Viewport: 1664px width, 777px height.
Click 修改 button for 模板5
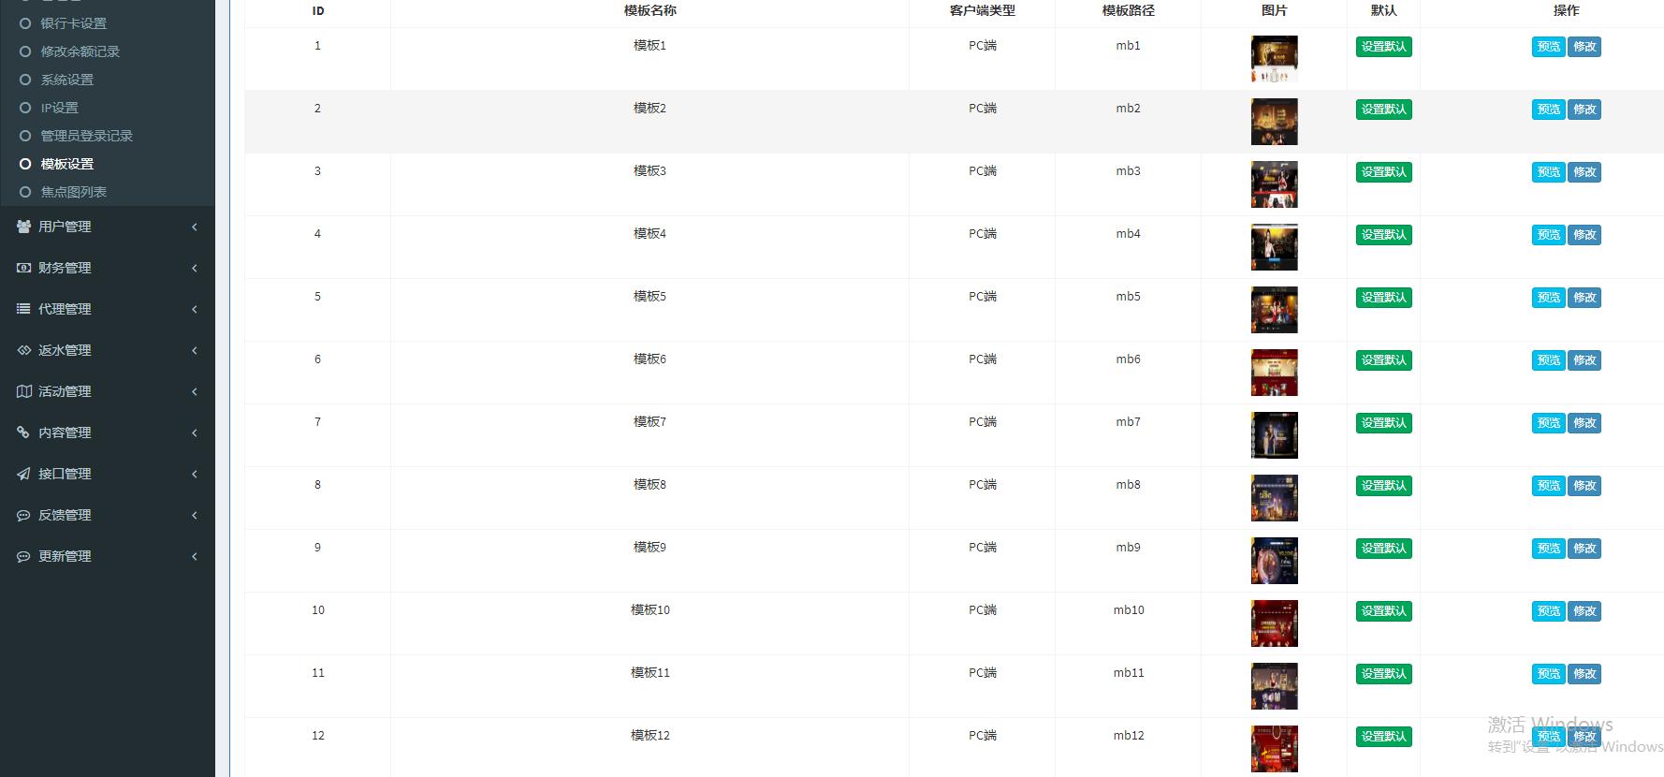pos(1584,298)
